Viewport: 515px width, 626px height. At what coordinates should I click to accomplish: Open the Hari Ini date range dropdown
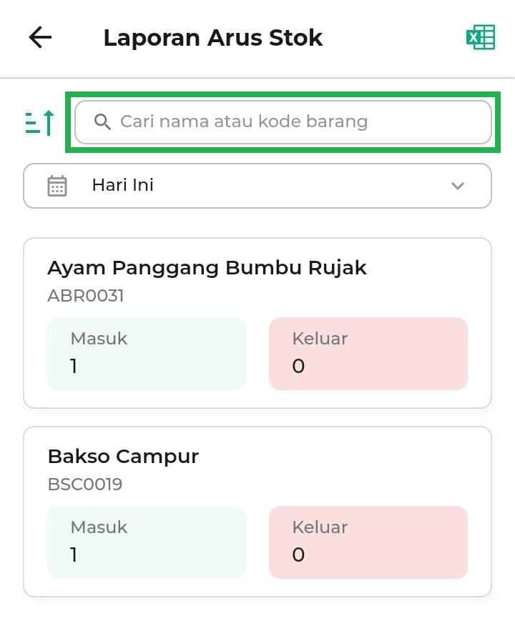257,186
